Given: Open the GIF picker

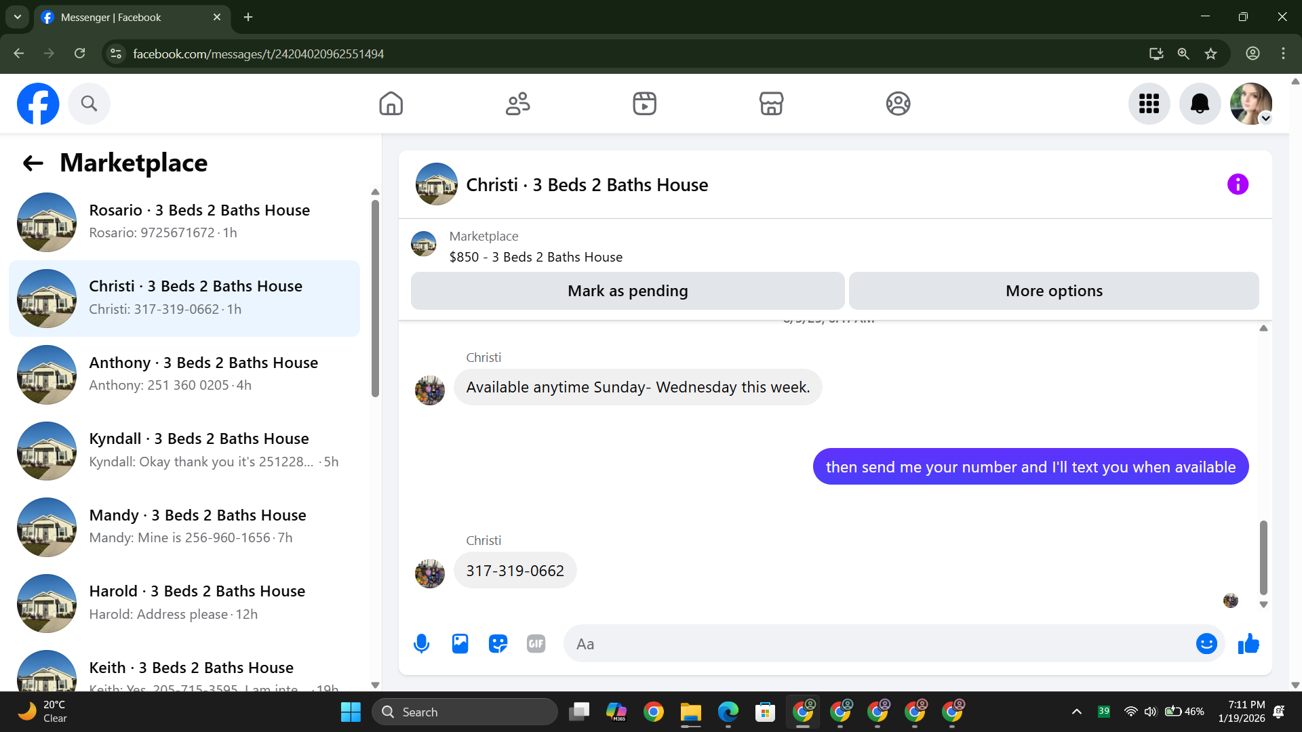Looking at the screenshot, I should pyautogui.click(x=536, y=644).
